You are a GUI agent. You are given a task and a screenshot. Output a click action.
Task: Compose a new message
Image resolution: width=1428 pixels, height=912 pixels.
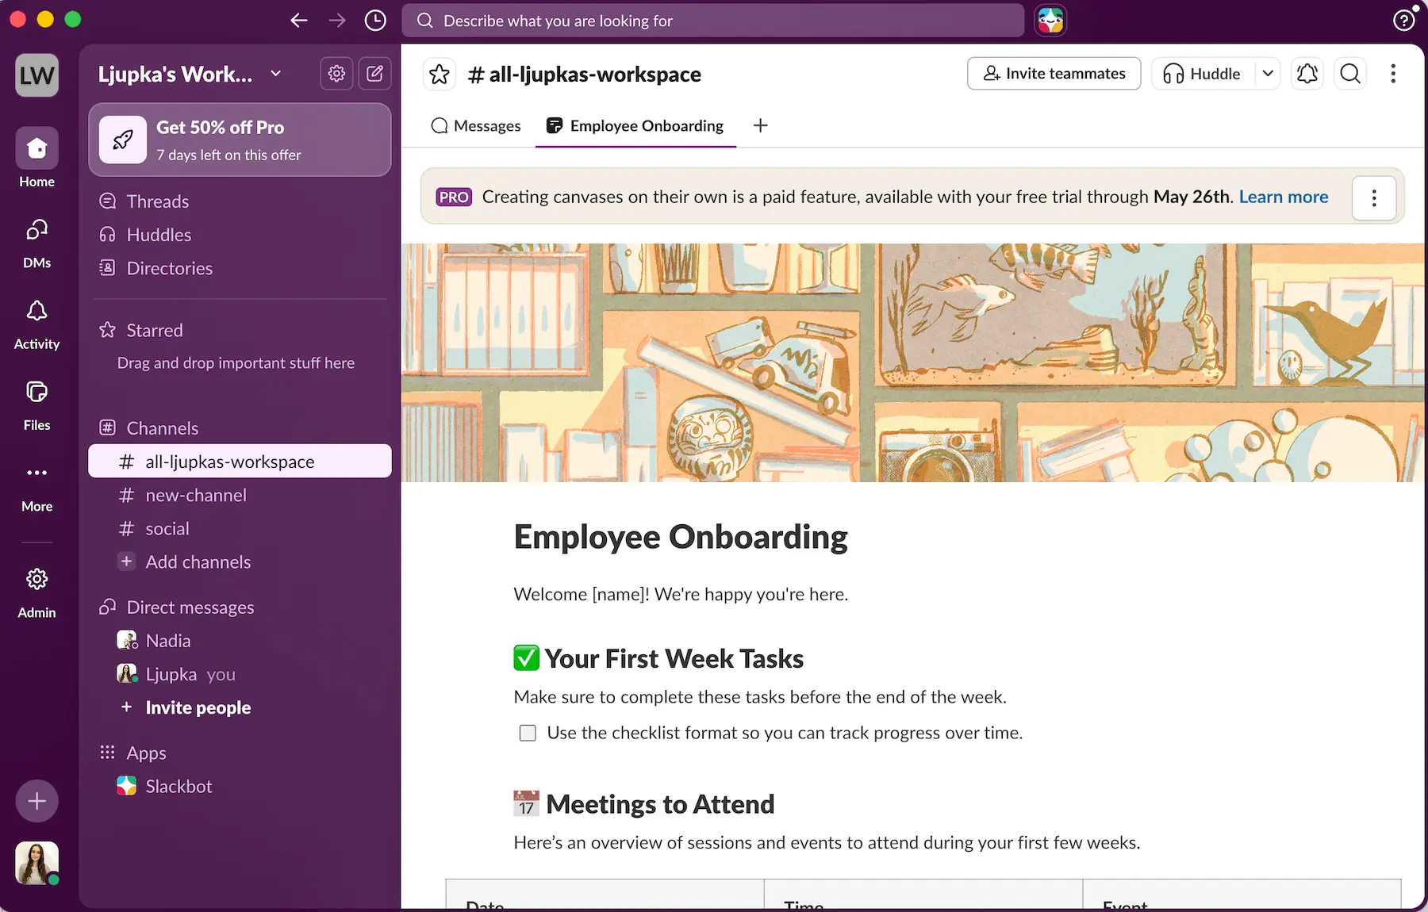pos(374,74)
